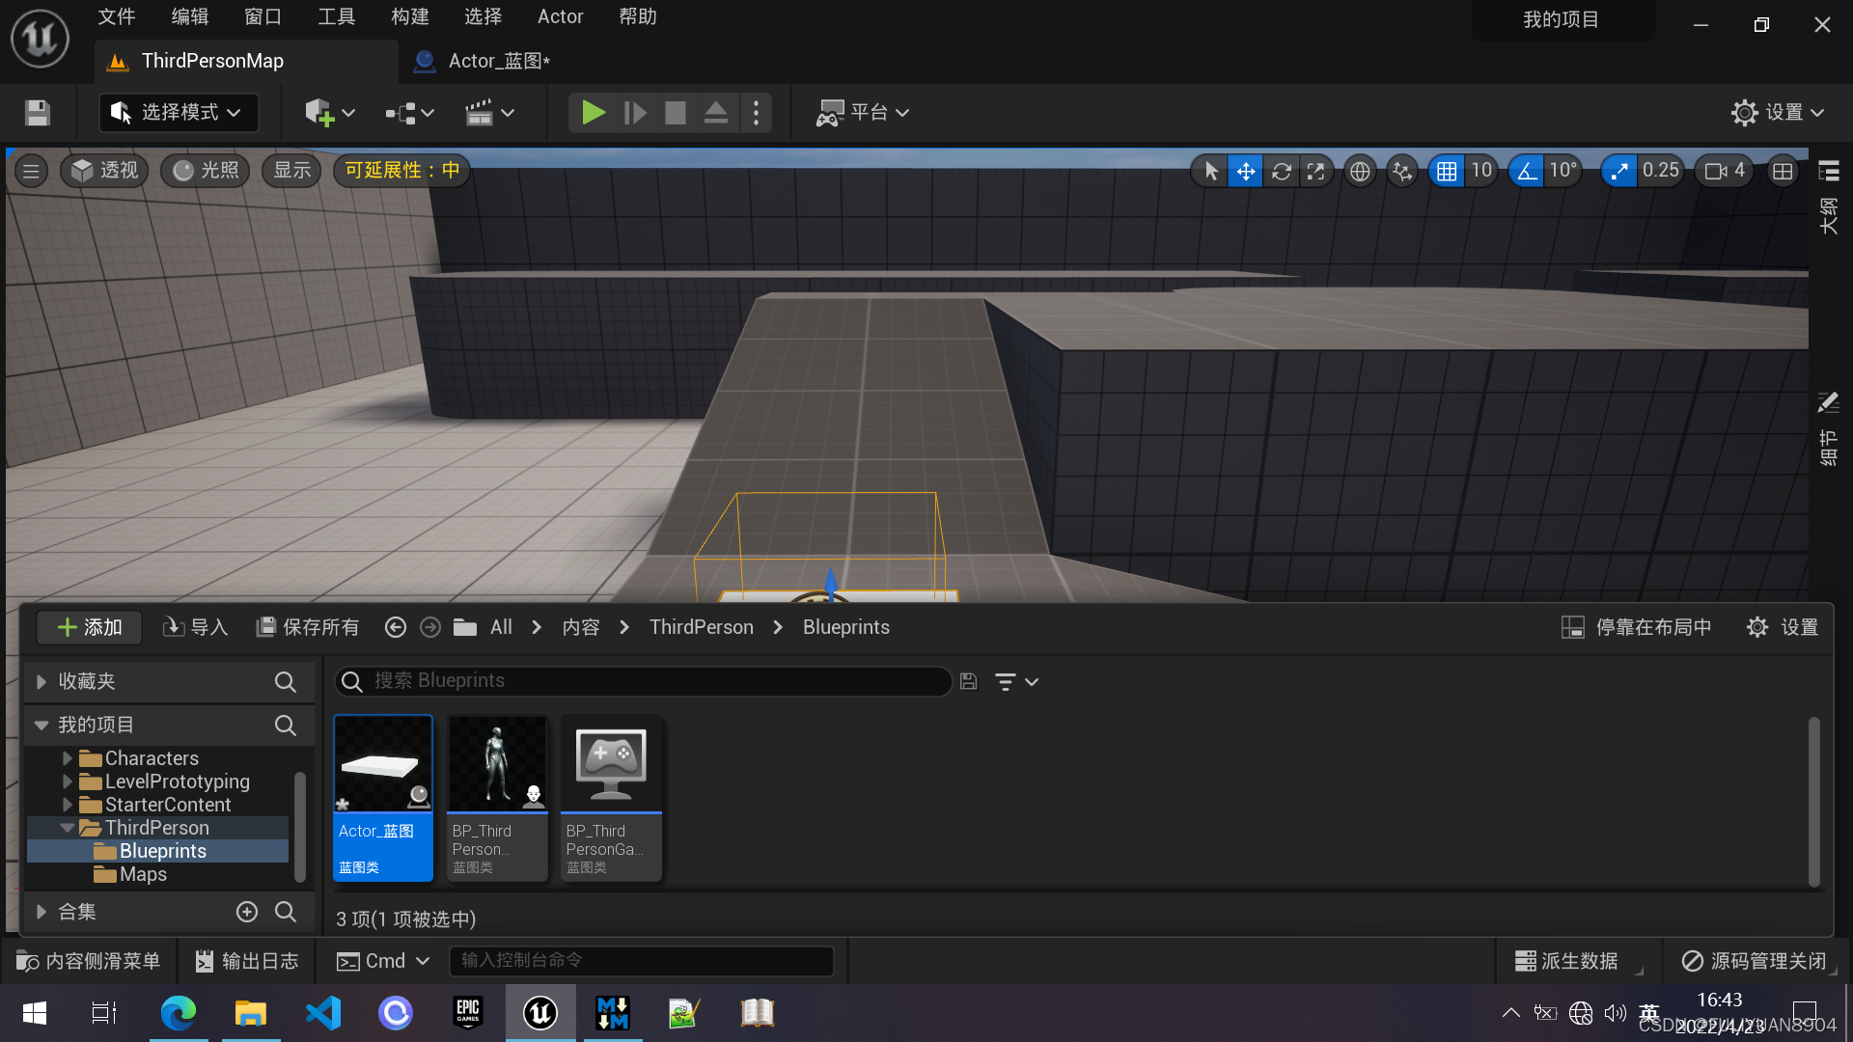Select the scale gizmo tool
Image resolution: width=1853 pixels, height=1042 pixels.
[x=1315, y=172]
